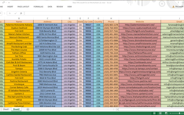Click the Enter checkmark icon in formula bar
Image resolution: width=184 pixels, height=115 pixels.
(x=15, y=13)
